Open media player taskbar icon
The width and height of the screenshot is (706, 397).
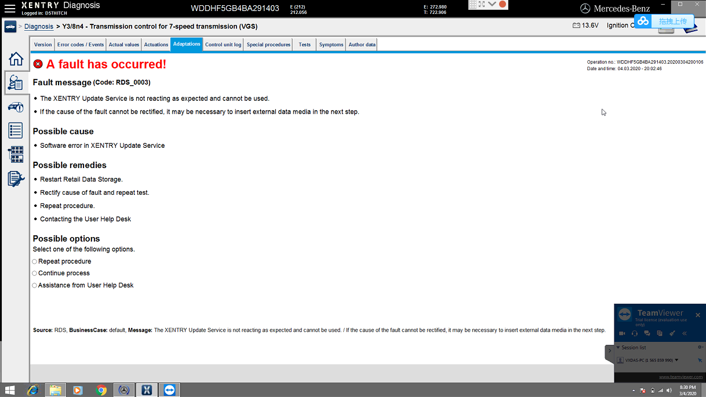tap(78, 390)
